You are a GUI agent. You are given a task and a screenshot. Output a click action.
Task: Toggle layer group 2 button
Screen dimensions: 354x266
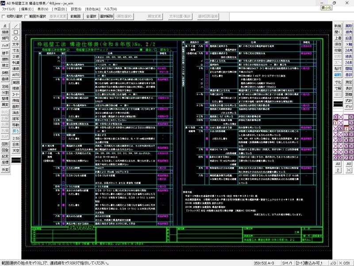pos(346,129)
